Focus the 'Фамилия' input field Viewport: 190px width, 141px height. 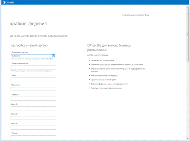[34, 89]
